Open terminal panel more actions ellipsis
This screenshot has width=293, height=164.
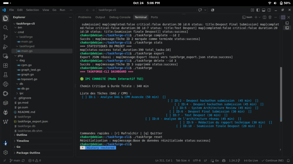pyautogui.click(x=276, y=17)
